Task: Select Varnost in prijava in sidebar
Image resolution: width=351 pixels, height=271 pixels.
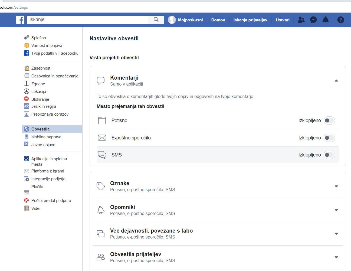Action: (47, 45)
